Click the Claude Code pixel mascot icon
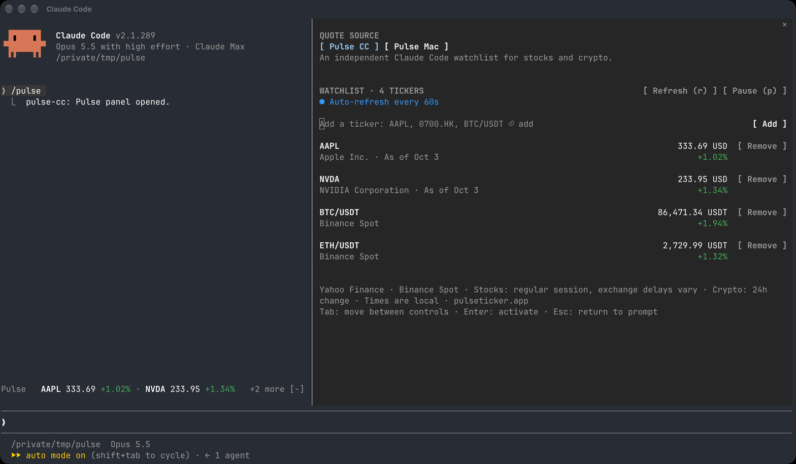796x464 pixels. point(24,44)
